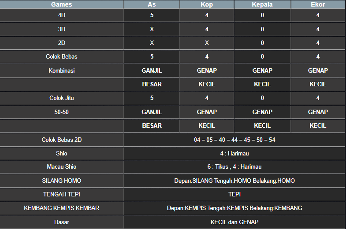Click the Ekor value 4 in Colok Jitu row

(x=318, y=98)
